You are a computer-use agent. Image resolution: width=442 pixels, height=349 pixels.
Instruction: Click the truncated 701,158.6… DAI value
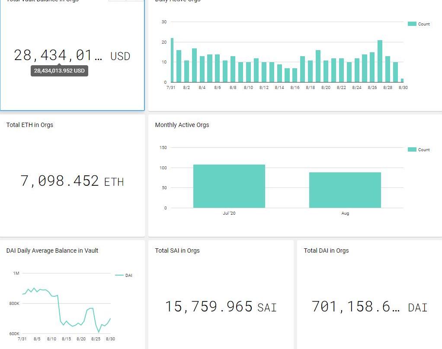pyautogui.click(x=369, y=307)
